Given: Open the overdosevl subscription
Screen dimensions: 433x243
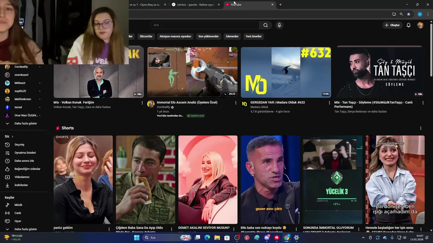Looking at the screenshot, I should click(x=23, y=75).
